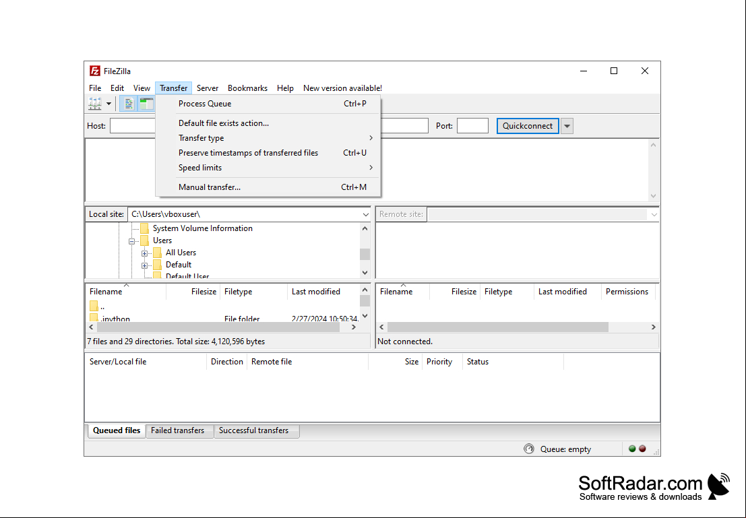The image size is (746, 518).
Task: Click the message log scroll-down arrow
Action: [653, 196]
